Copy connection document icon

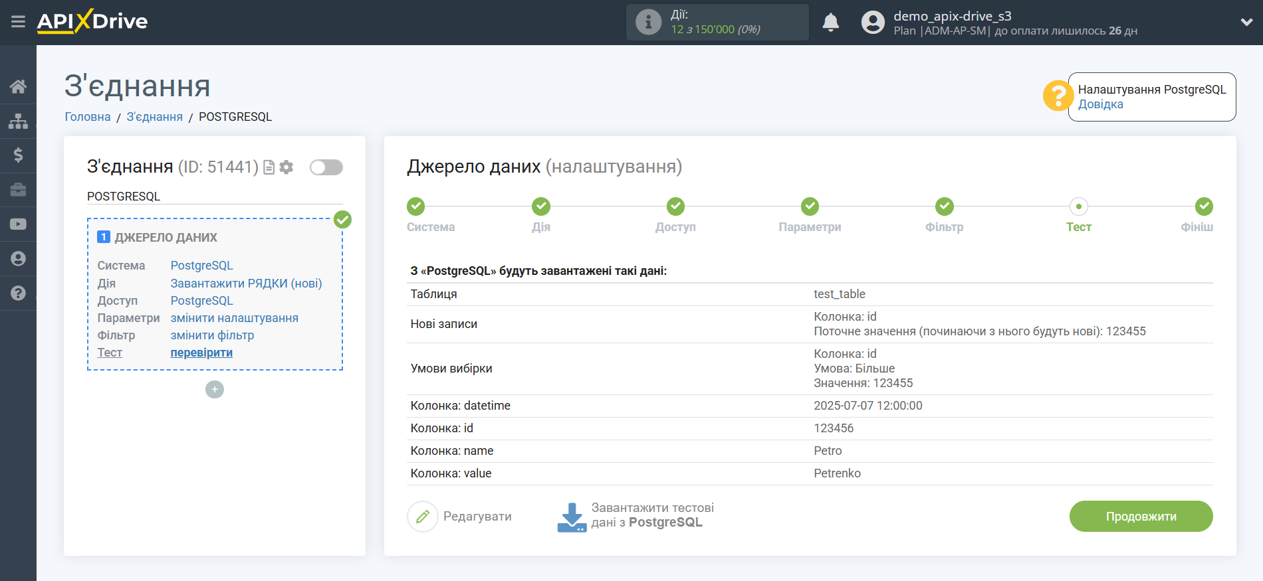[269, 167]
